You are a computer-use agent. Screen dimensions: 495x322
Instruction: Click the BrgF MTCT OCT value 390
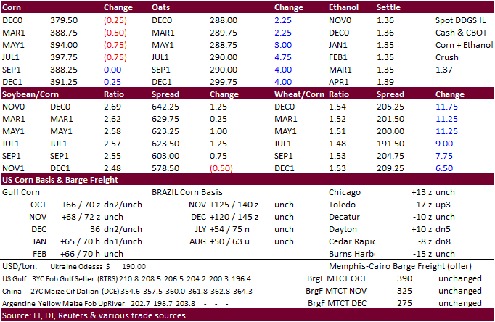tap(404, 278)
